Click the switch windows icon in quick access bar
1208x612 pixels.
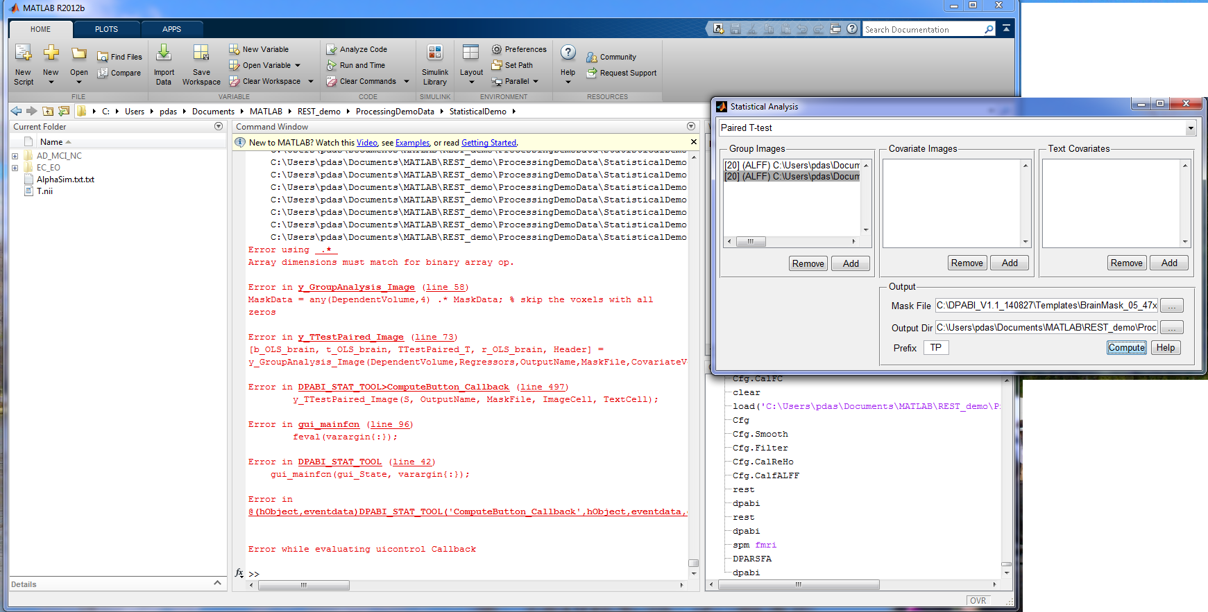(835, 29)
